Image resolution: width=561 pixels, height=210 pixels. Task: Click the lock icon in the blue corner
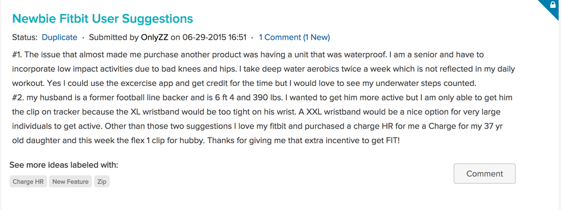click(x=554, y=5)
